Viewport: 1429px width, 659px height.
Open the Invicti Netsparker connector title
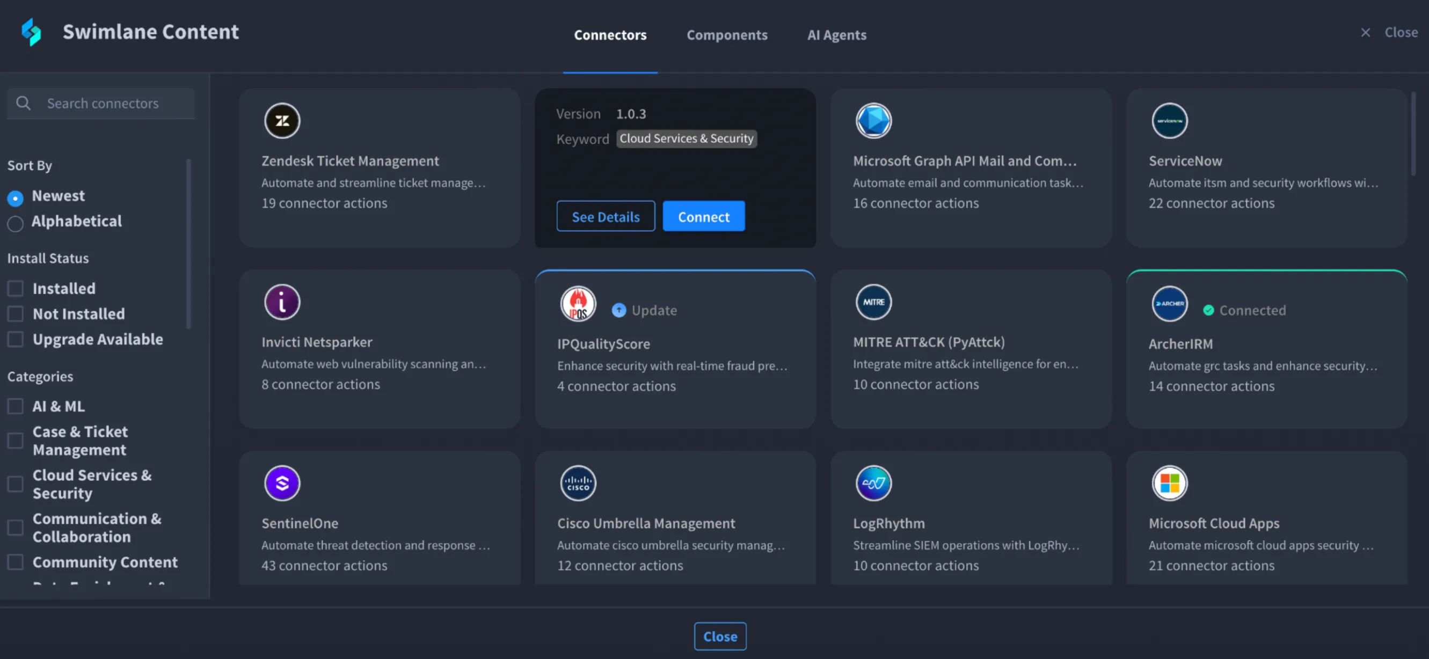tap(317, 342)
